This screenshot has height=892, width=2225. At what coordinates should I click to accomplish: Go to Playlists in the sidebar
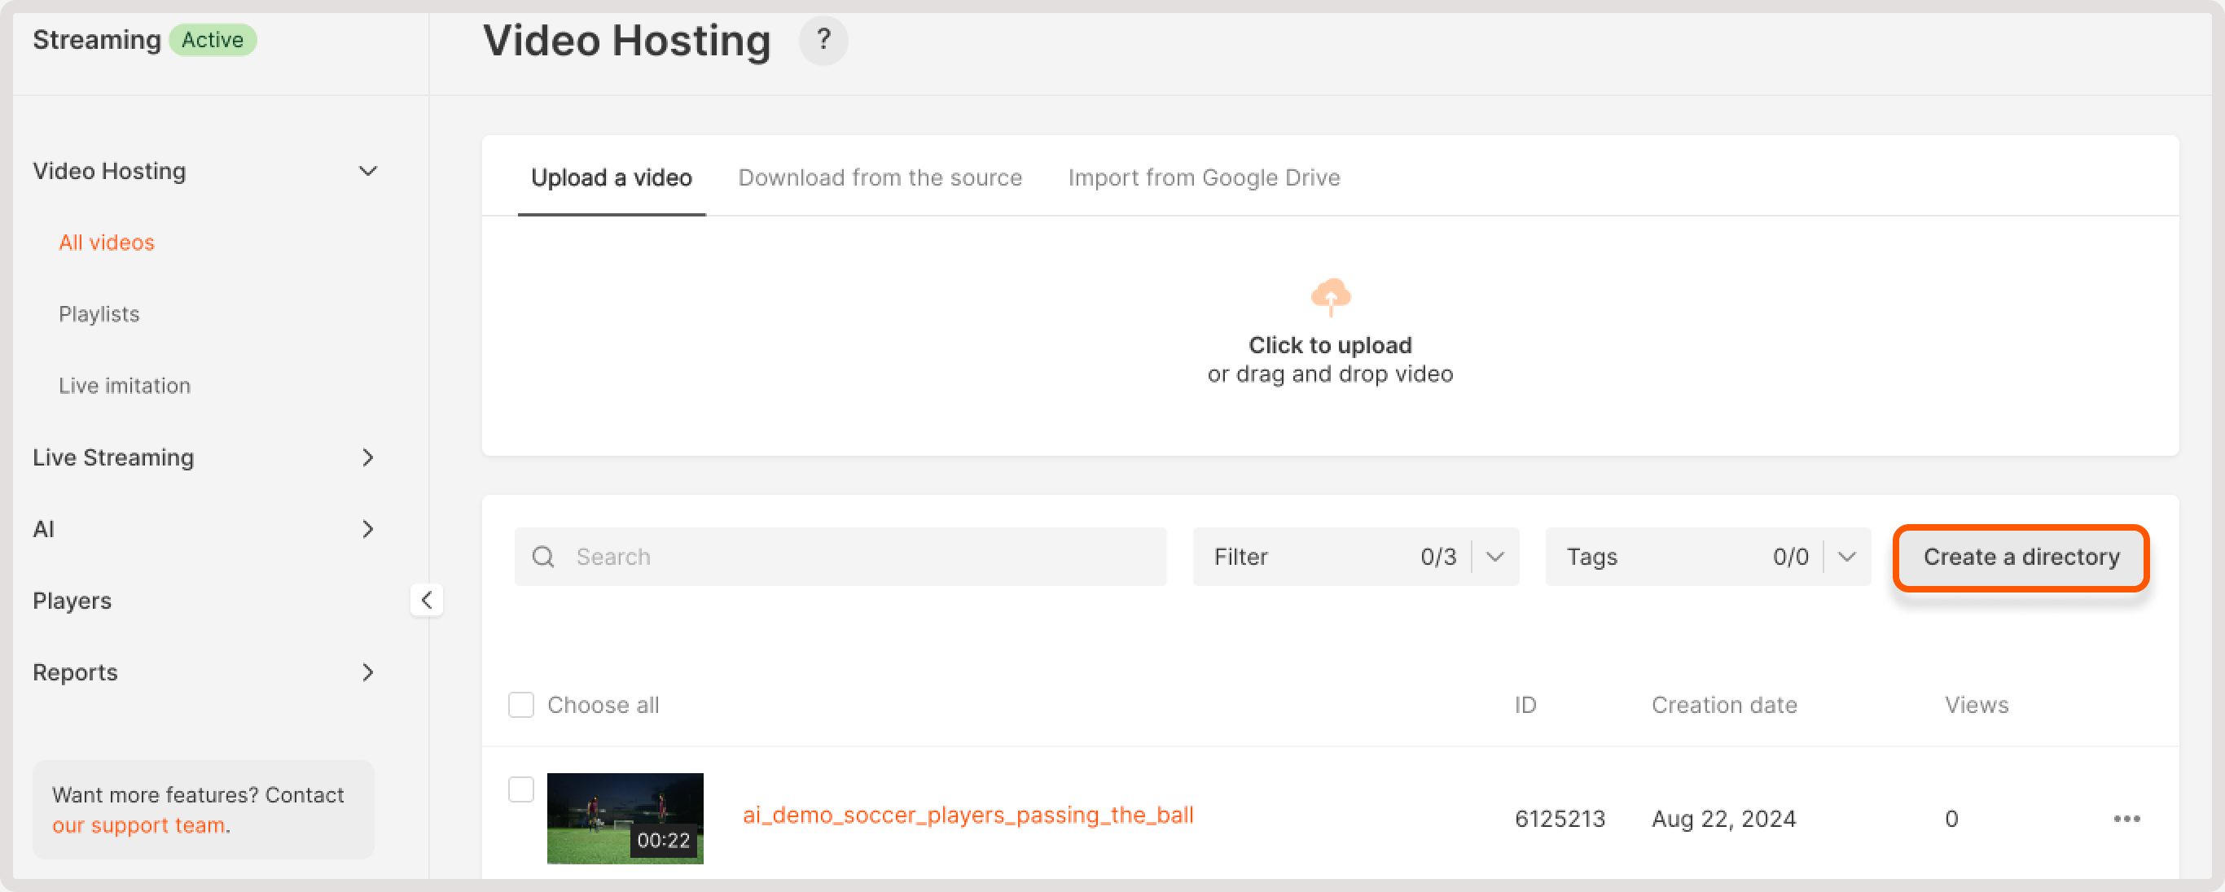click(x=99, y=314)
